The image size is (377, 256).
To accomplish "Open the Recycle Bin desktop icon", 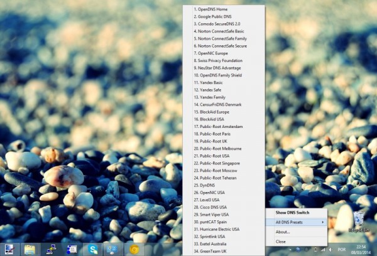I will pyautogui.click(x=359, y=221).
